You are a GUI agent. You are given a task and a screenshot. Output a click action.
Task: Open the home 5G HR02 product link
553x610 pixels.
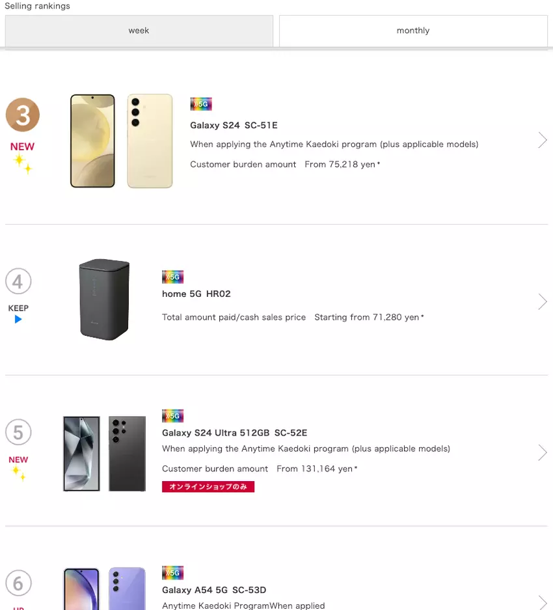coord(196,294)
